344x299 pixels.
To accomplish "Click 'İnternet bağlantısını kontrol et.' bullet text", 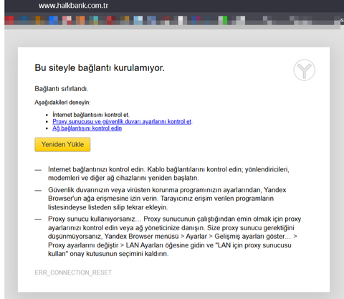I will click(91, 115).
